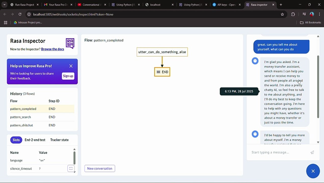Click the user message 'great. can you tell me'
This screenshot has width=324, height=183.
(281, 47)
